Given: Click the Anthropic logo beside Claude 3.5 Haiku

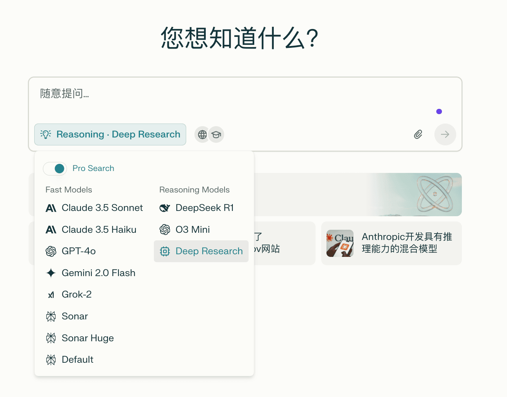Looking at the screenshot, I should 51,230.
